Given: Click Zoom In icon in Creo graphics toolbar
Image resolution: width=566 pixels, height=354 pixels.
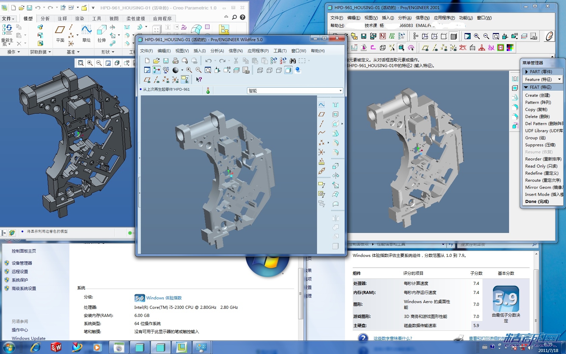Looking at the screenshot, I should (x=90, y=63).
